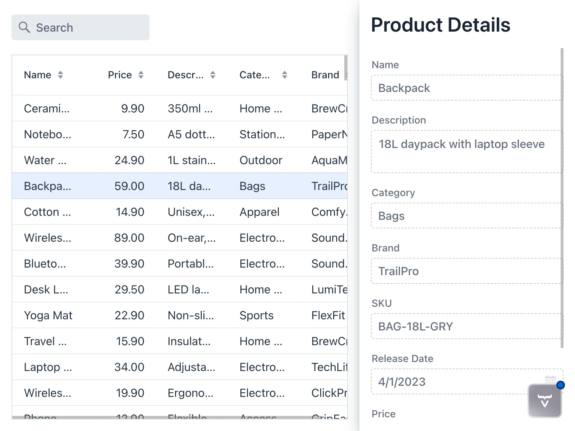Click the Name column header
575x431 pixels.
point(38,75)
